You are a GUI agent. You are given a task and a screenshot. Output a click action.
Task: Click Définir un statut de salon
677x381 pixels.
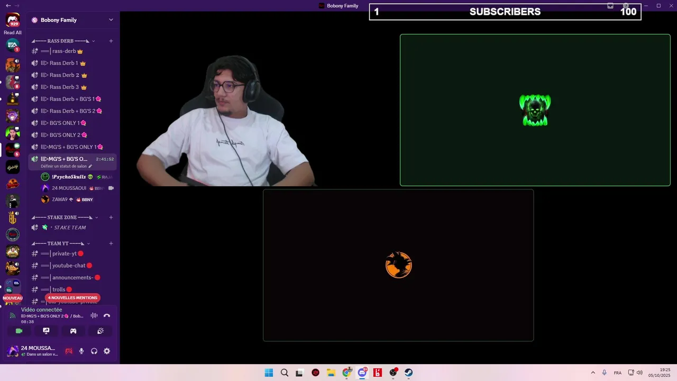pyautogui.click(x=66, y=166)
